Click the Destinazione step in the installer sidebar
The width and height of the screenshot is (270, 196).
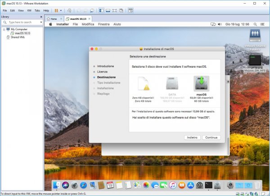tap(106, 77)
